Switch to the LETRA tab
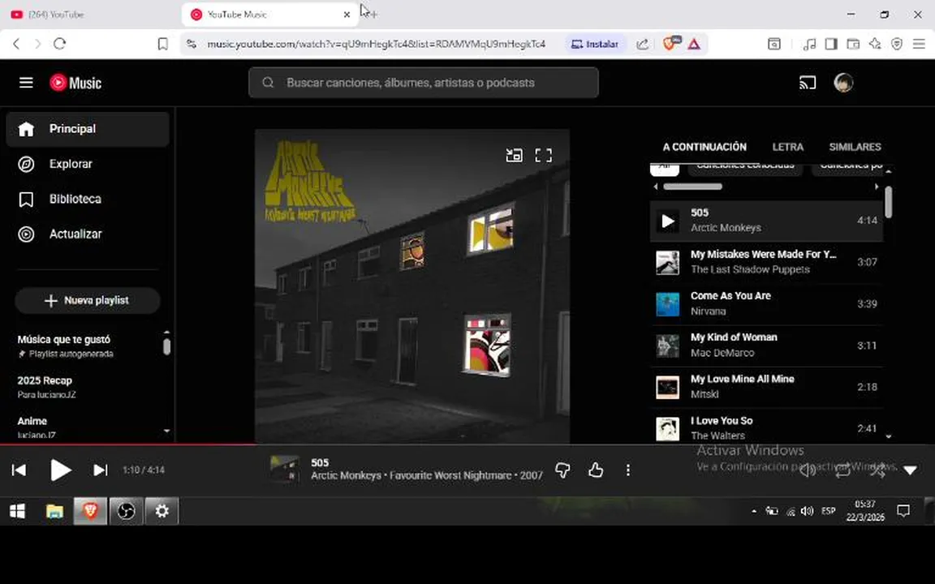This screenshot has width=935, height=584. pos(788,147)
